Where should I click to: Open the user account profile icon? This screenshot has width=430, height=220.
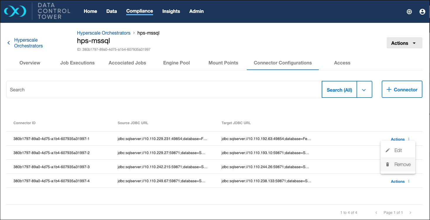422,12
